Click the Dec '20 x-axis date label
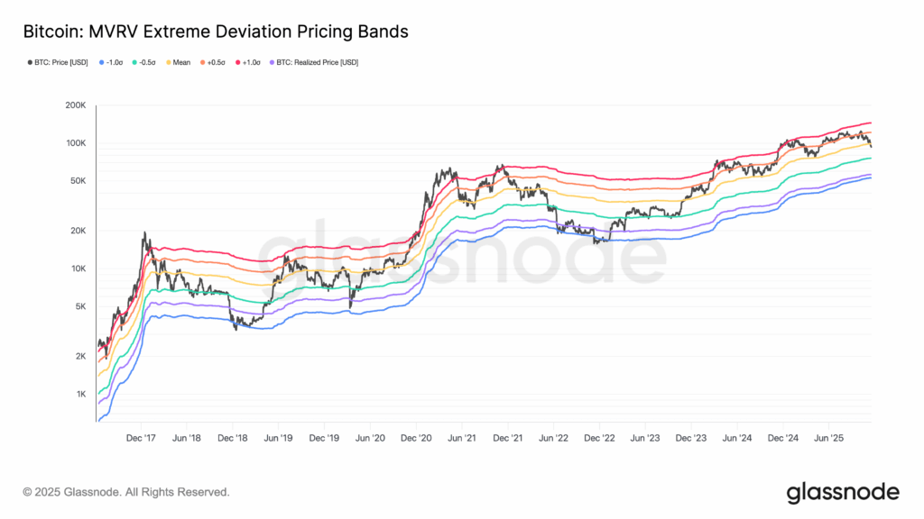 tap(415, 438)
